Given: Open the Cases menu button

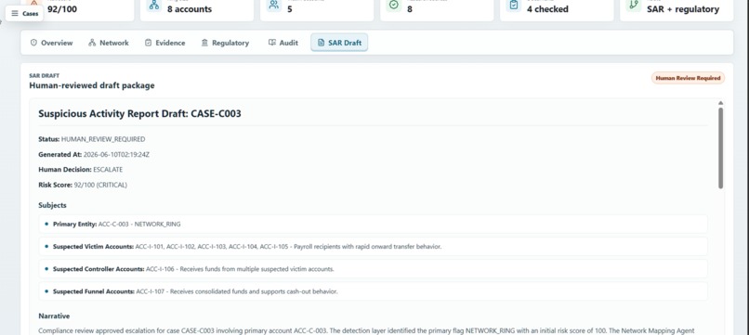Looking at the screenshot, I should tap(24, 13).
